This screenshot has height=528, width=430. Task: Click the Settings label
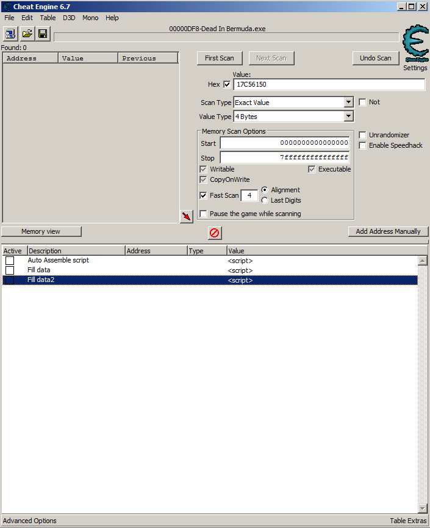point(415,68)
